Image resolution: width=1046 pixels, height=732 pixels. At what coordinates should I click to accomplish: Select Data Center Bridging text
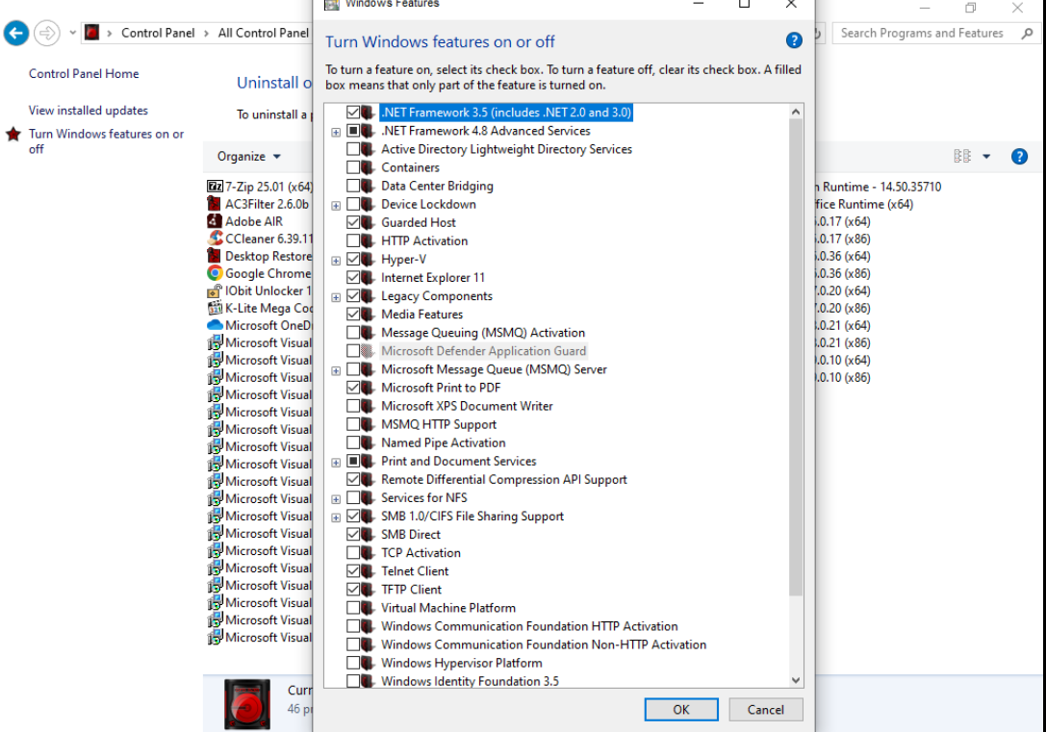point(437,186)
